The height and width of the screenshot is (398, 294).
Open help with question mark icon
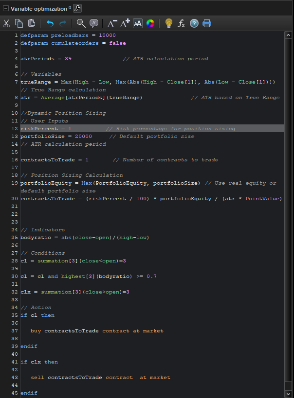point(194,23)
